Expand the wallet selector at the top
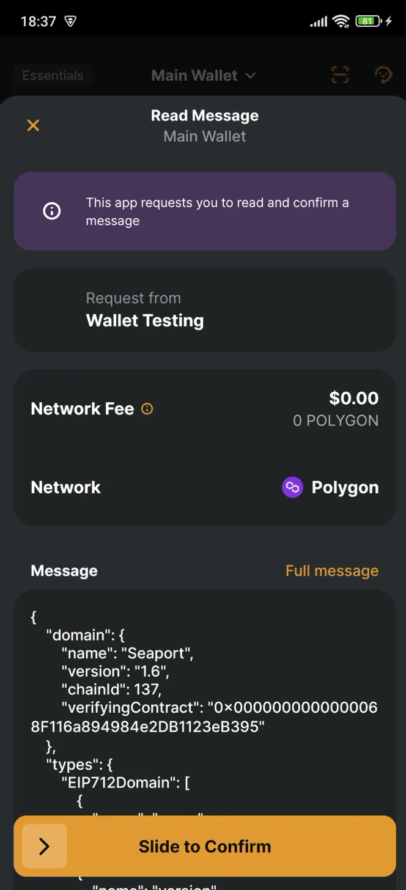 (204, 75)
